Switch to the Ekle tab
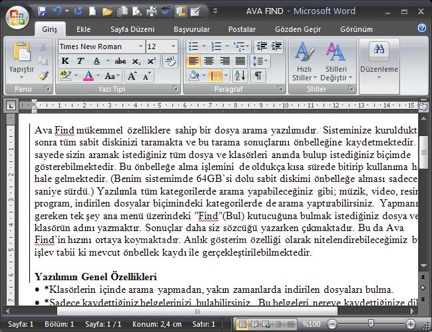This screenshot has width=432, height=332. pos(83,29)
